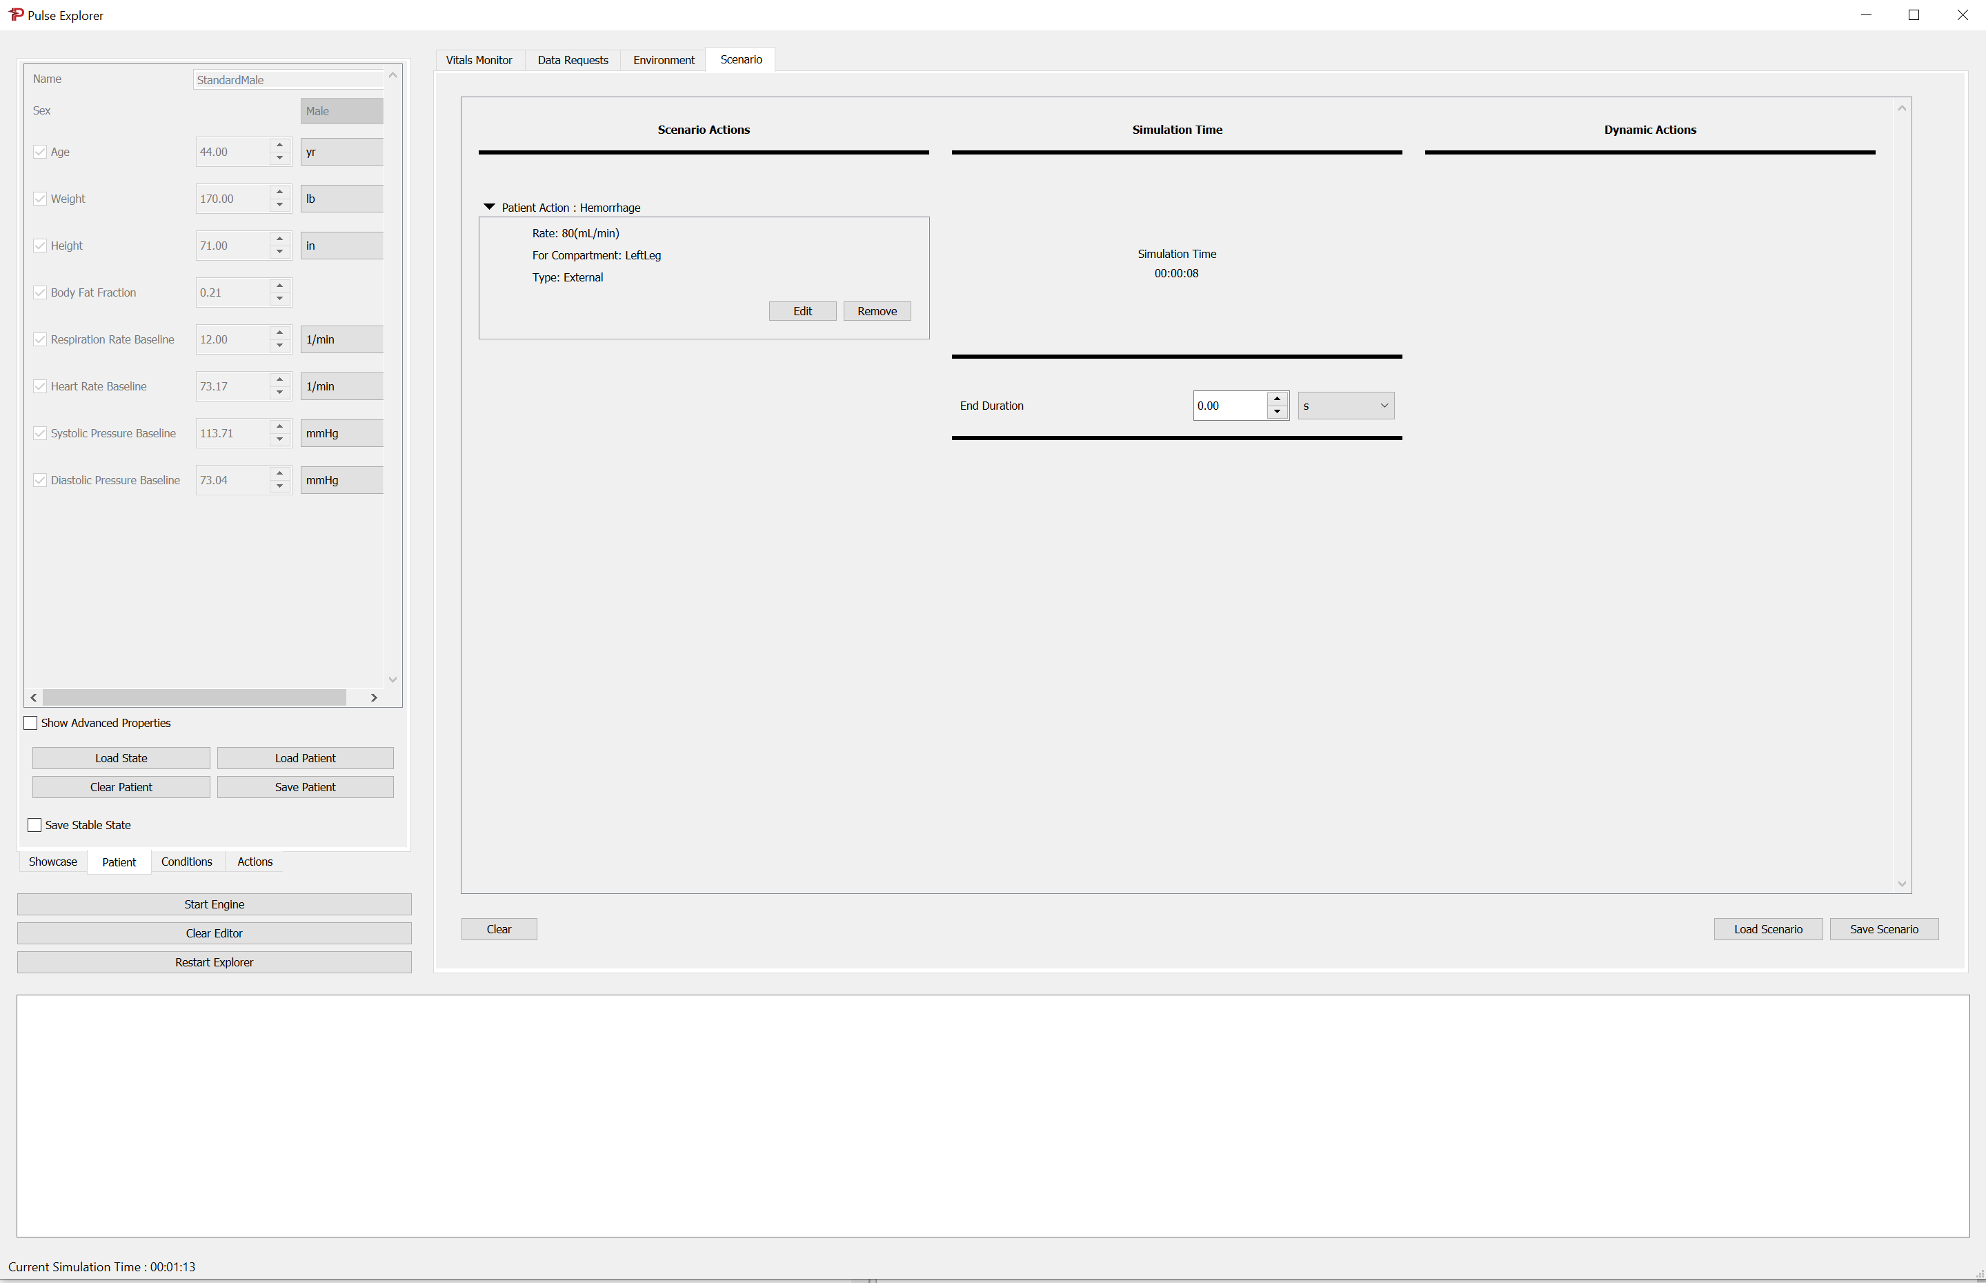This screenshot has height=1283, width=1986.
Task: Remove the Hemorrhage action
Action: pos(877,311)
